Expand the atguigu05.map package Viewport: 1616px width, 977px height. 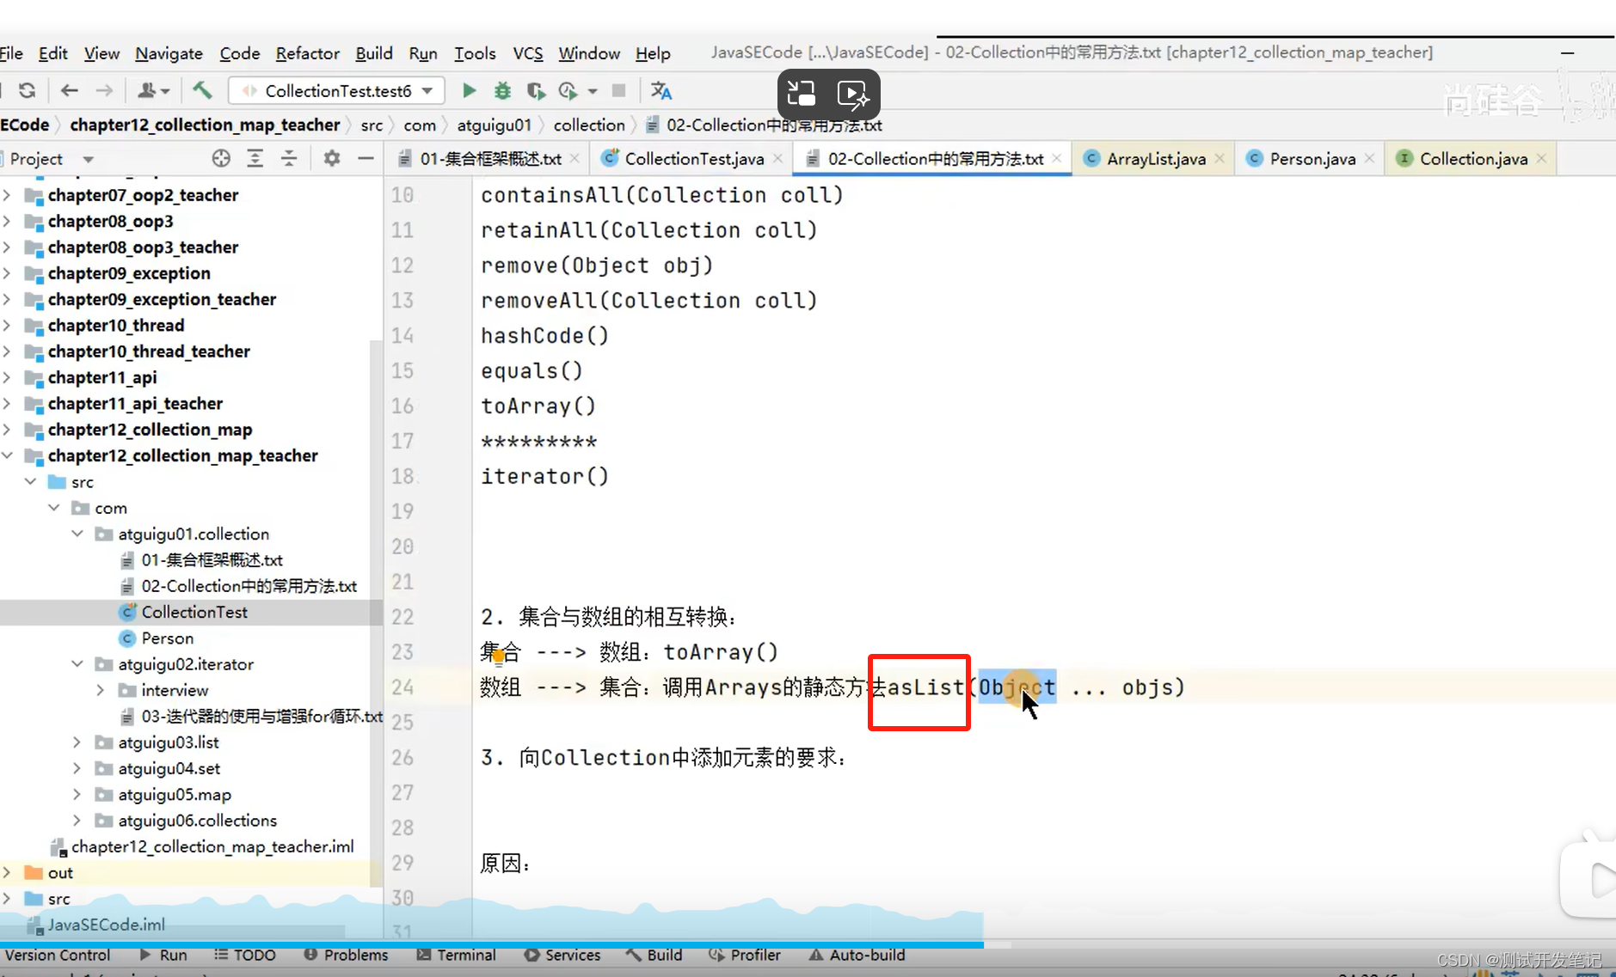(77, 794)
